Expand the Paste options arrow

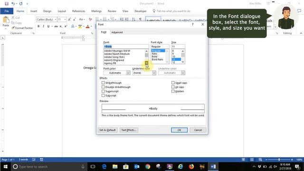click(x=6, y=28)
